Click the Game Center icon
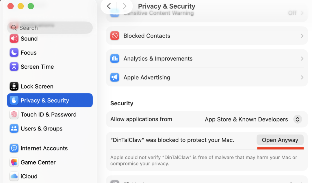 click(x=14, y=162)
